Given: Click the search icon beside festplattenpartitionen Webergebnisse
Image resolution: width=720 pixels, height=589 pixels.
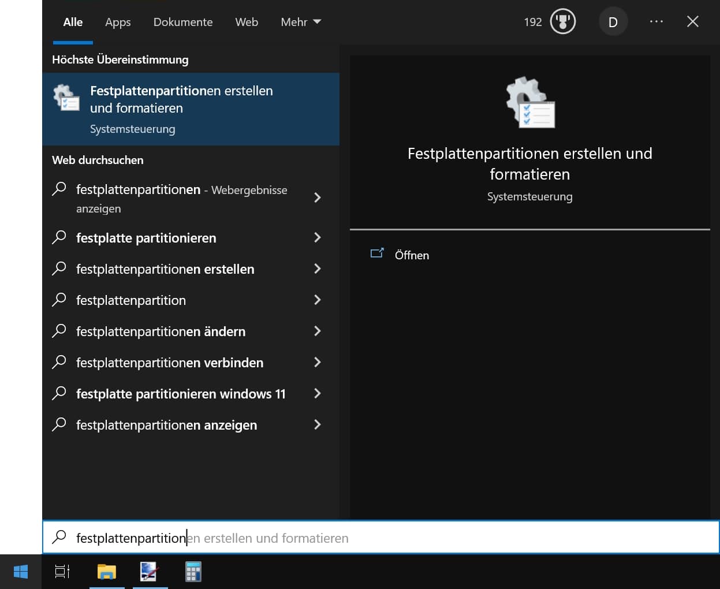Looking at the screenshot, I should [x=59, y=189].
